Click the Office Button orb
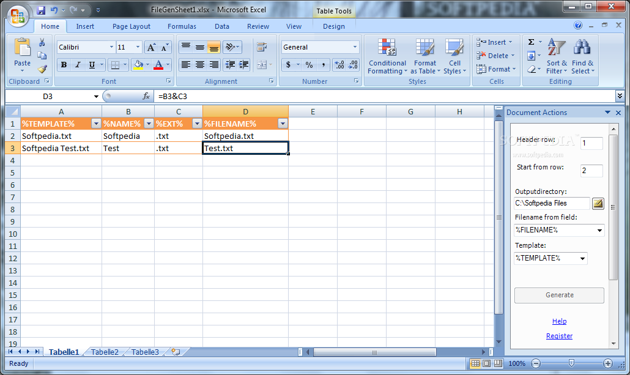 click(18, 17)
